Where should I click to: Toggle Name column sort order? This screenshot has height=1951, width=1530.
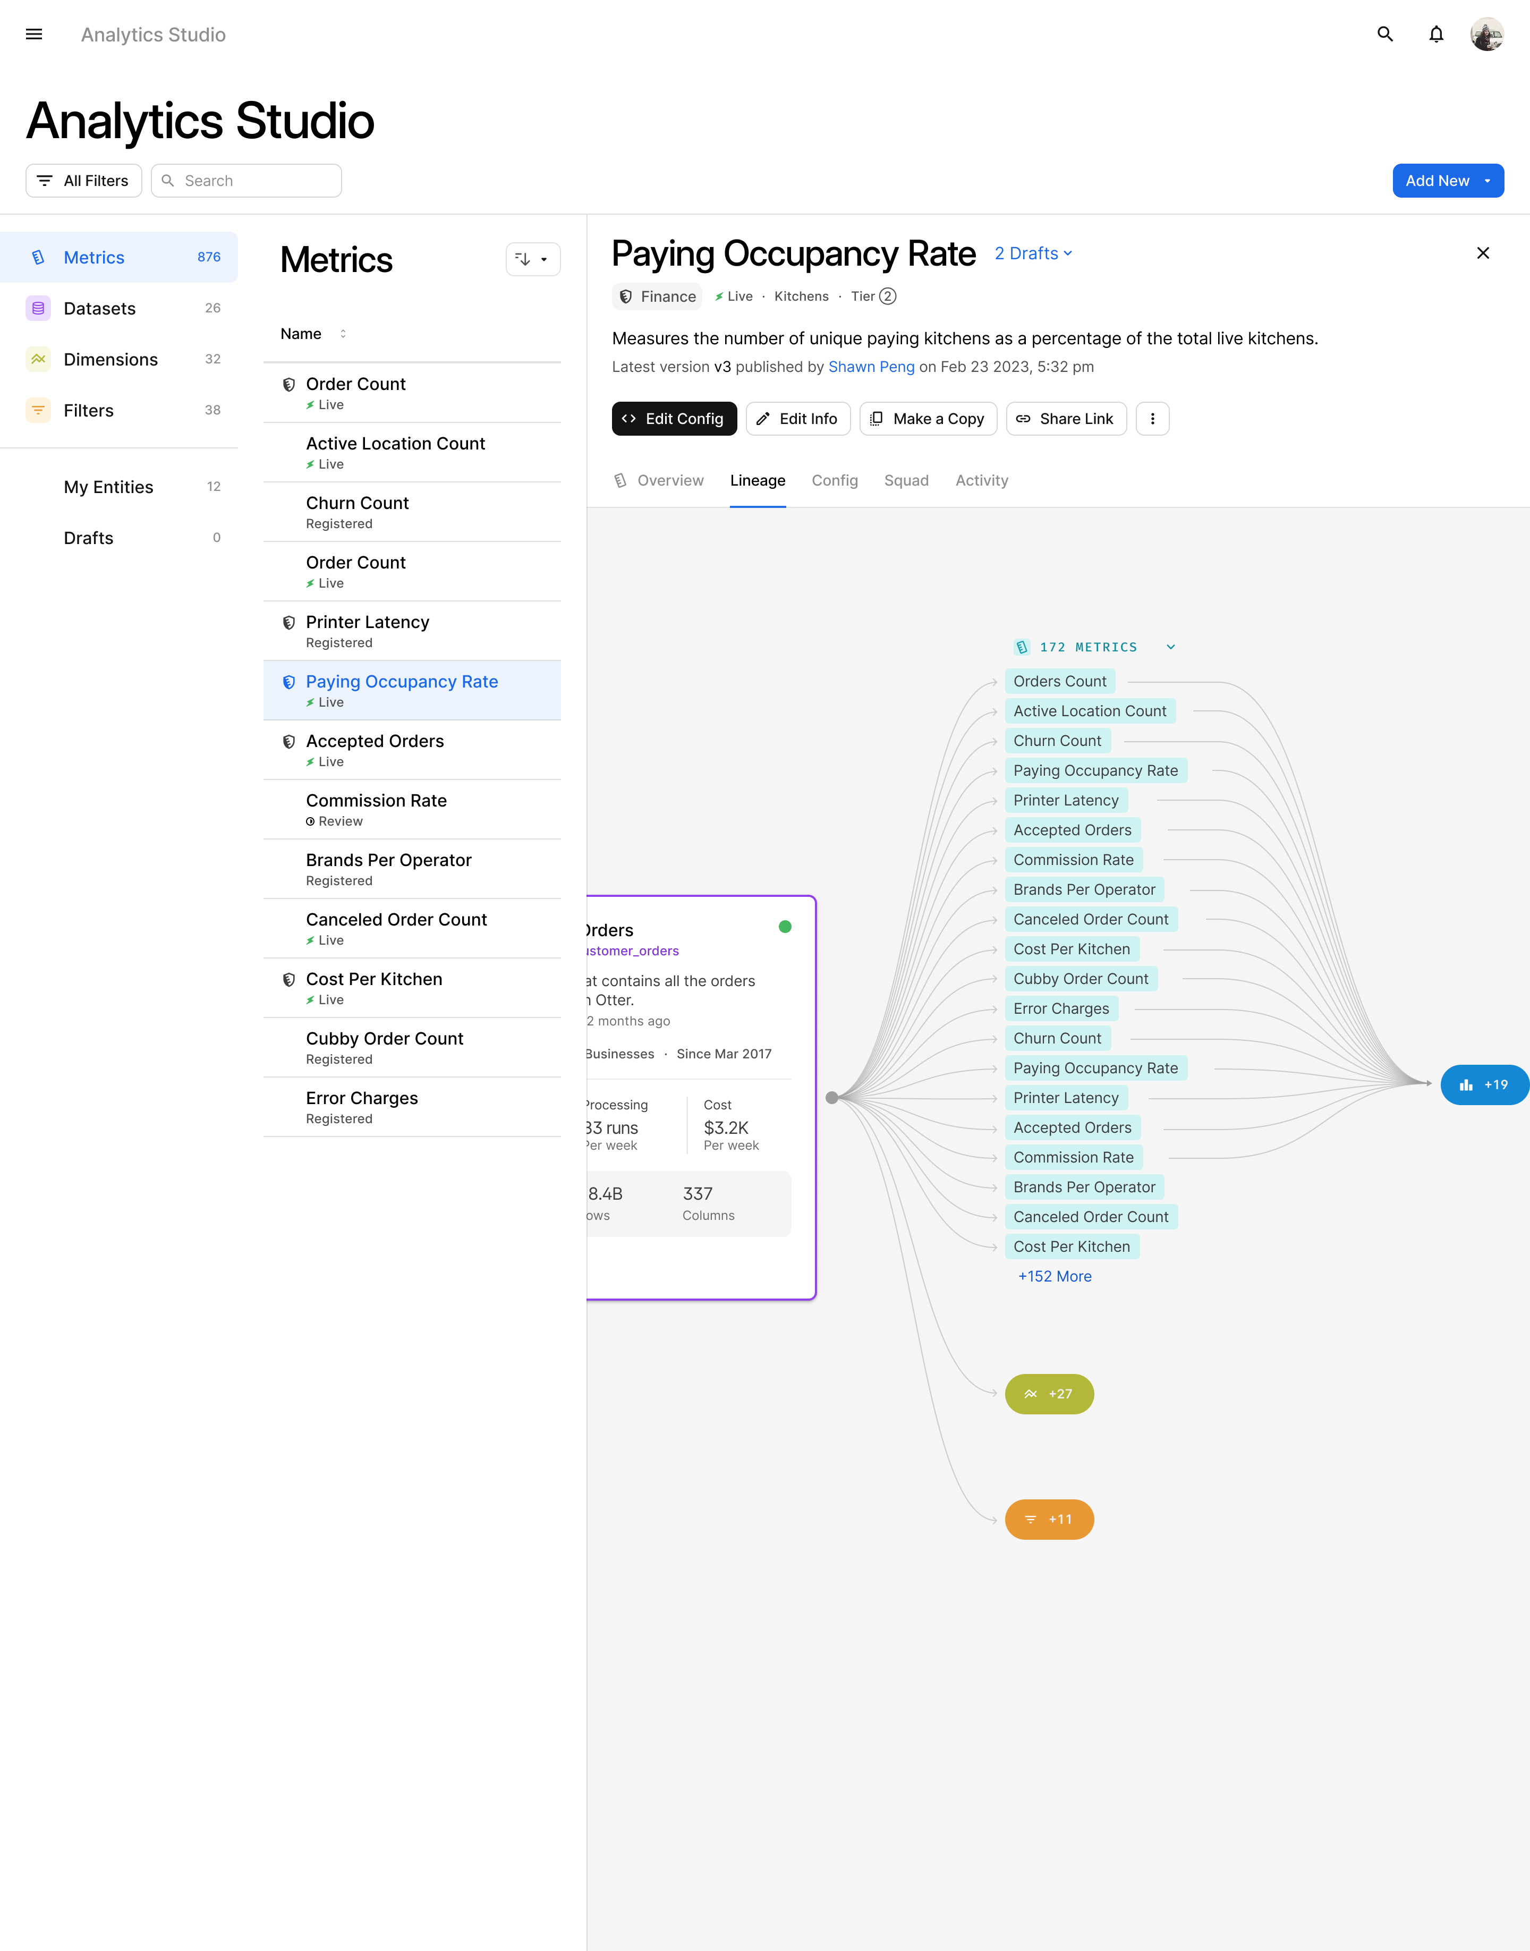click(x=343, y=334)
